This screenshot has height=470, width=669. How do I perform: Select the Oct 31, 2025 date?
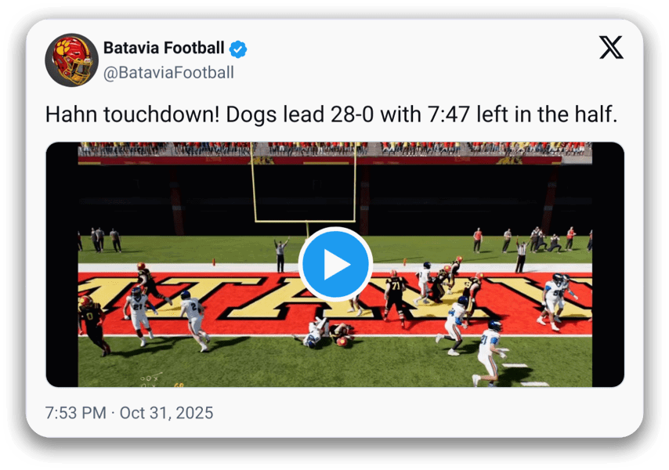click(166, 413)
